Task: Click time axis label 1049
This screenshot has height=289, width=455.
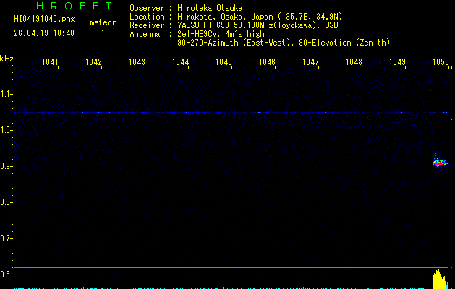Action: [x=398, y=61]
